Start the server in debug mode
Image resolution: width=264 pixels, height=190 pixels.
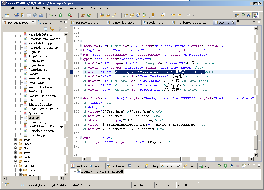pos(219,166)
